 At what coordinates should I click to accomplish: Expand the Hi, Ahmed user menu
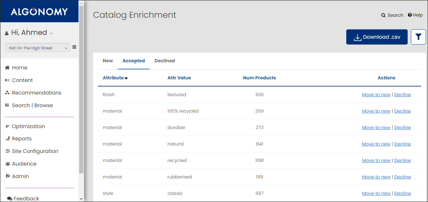coord(51,33)
